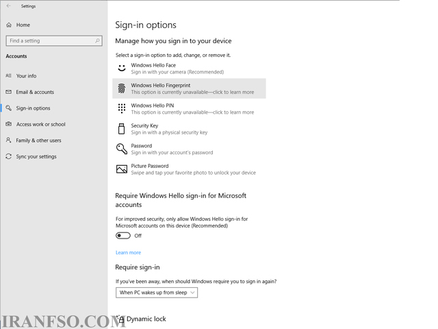The height and width of the screenshot is (329, 438).
Task: Click the search magnifier icon
Action: tap(97, 41)
